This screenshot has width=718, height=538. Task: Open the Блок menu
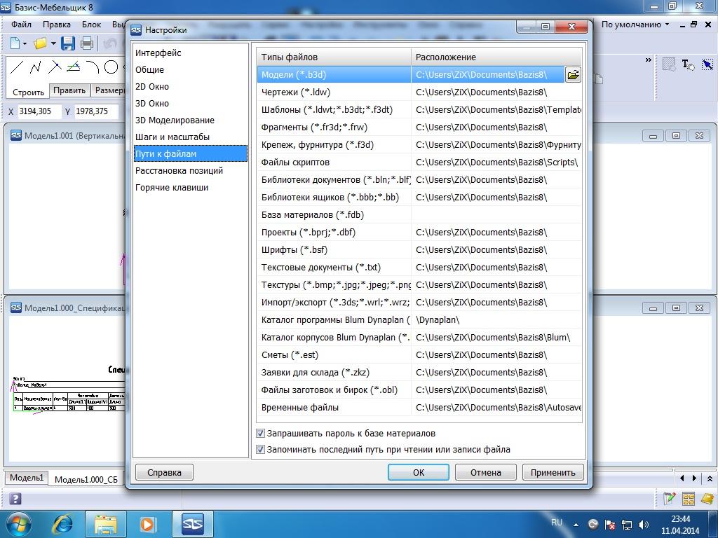pyautogui.click(x=92, y=25)
